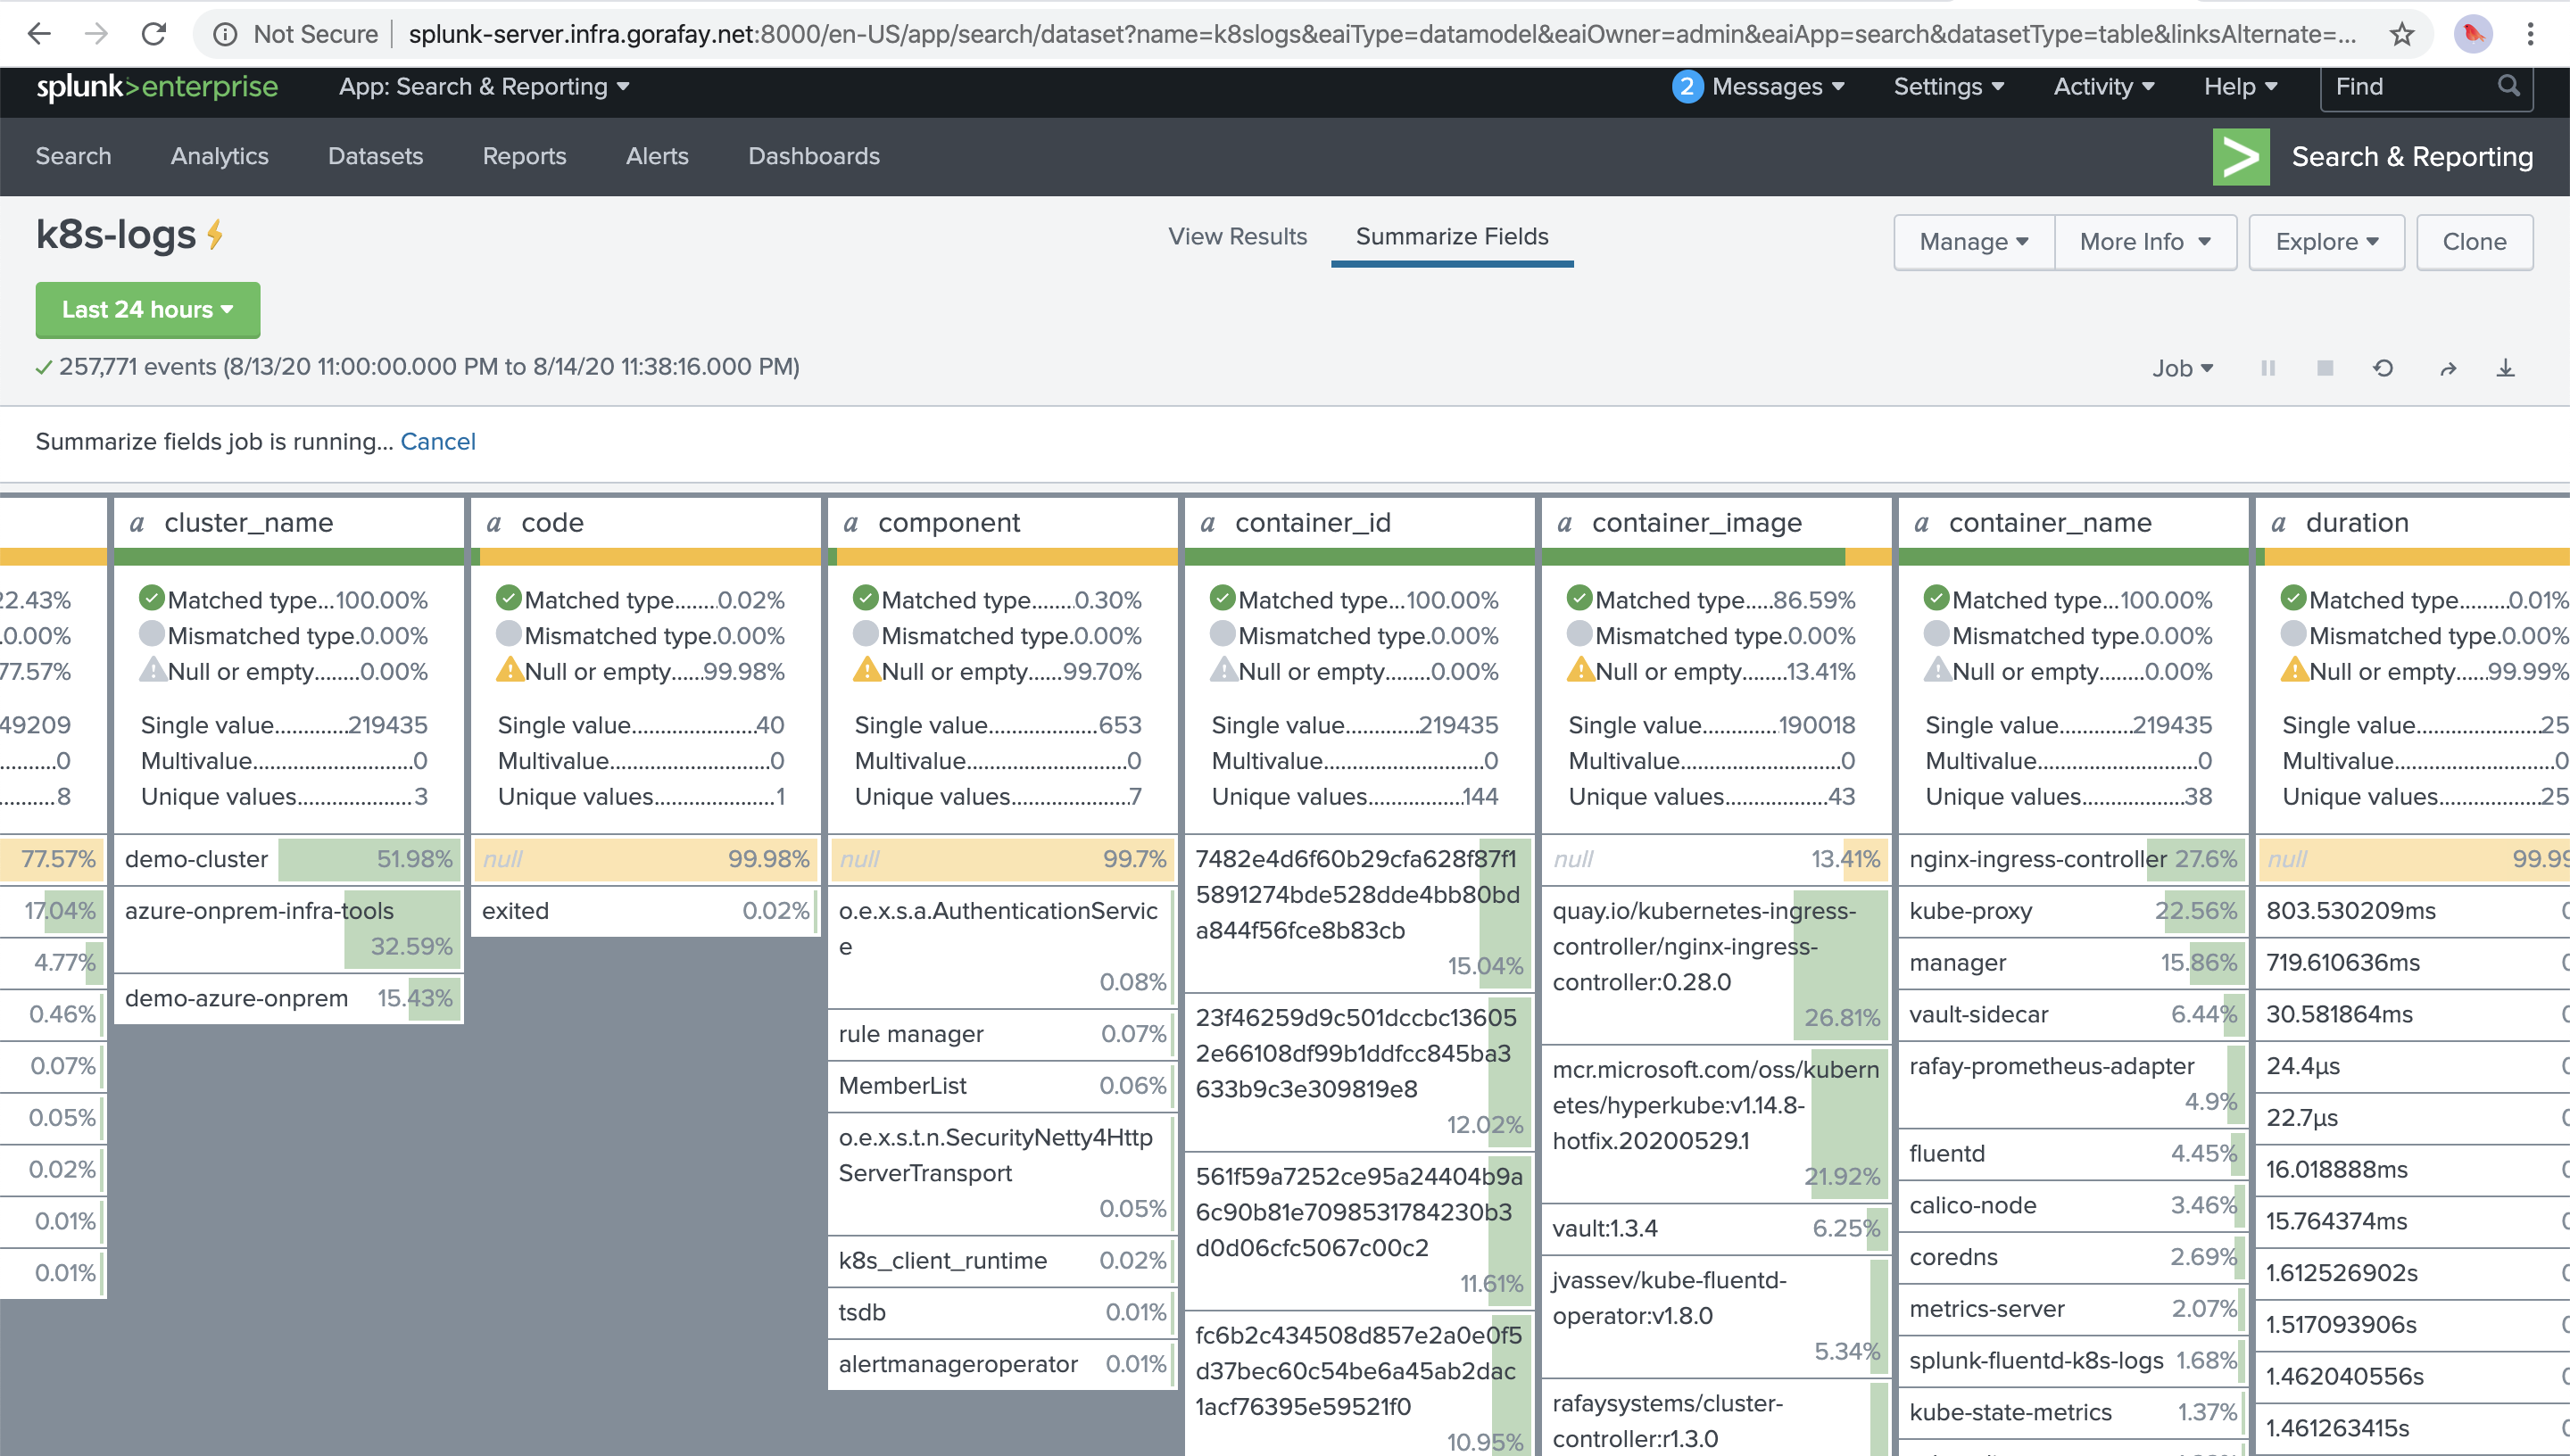Click the Not Secure site info icon
2570x1456 pixels.
point(226,34)
